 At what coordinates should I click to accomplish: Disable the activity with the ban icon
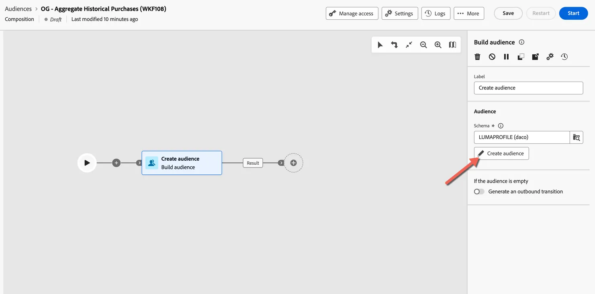click(492, 57)
